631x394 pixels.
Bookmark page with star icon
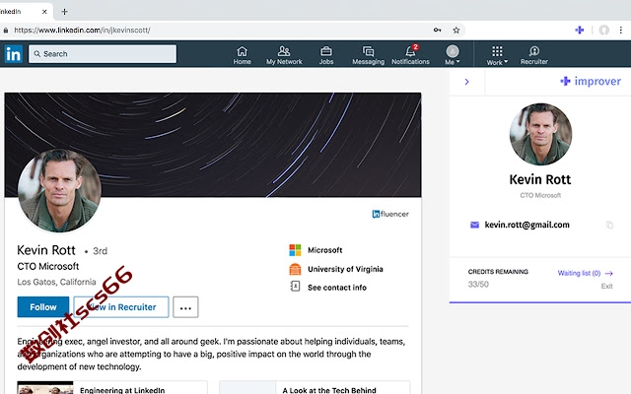(456, 31)
